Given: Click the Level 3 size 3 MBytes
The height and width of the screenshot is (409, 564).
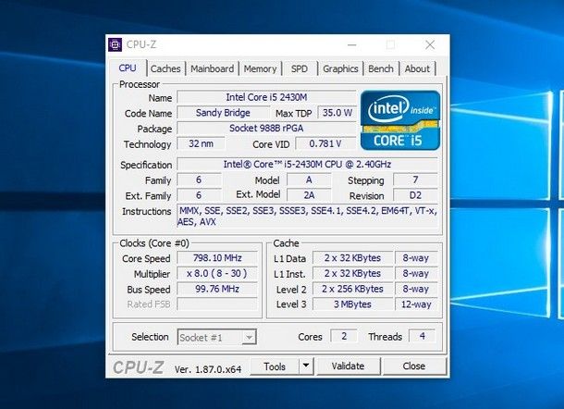Looking at the screenshot, I should click(x=352, y=304).
